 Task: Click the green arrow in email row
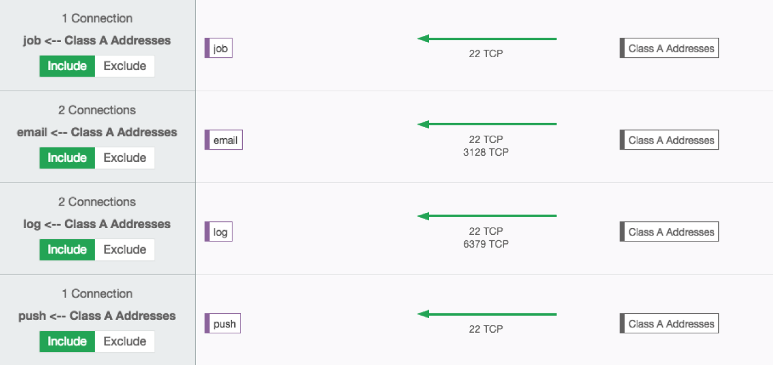point(487,124)
